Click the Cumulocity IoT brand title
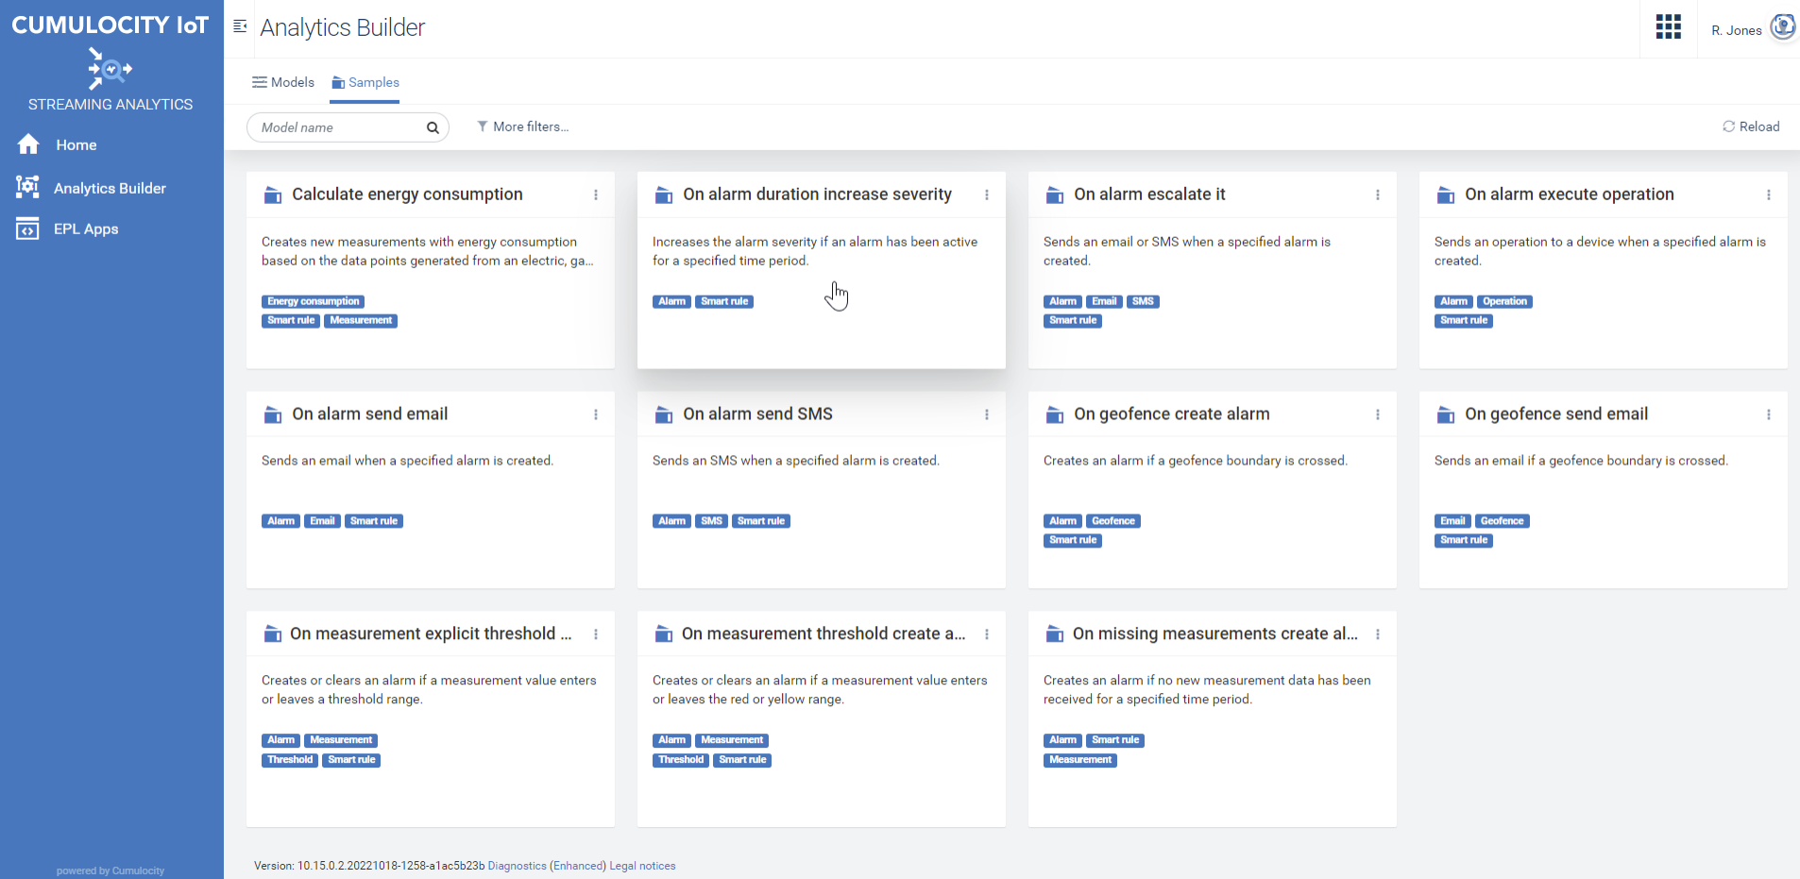This screenshot has width=1800, height=879. point(110,25)
